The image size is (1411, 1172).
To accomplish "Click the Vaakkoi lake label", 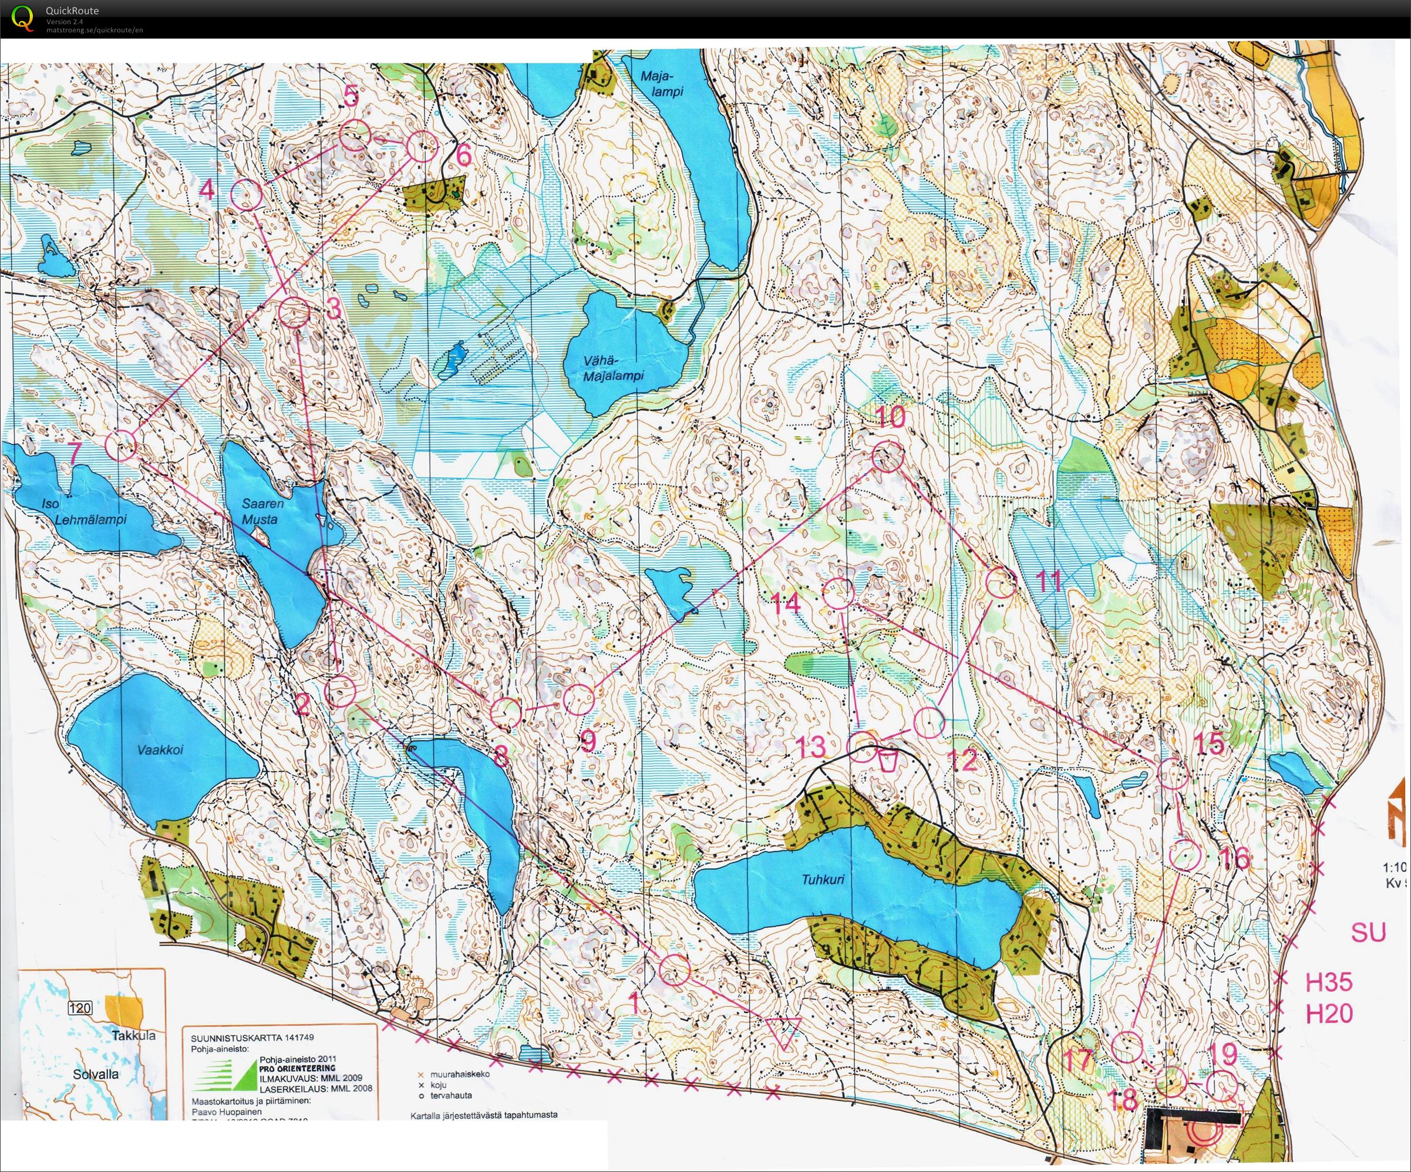I will [x=160, y=749].
